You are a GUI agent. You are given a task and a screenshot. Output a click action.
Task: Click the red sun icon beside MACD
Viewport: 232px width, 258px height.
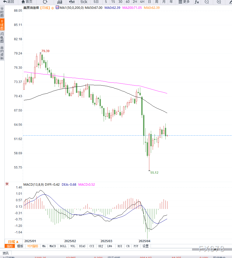(7, 184)
